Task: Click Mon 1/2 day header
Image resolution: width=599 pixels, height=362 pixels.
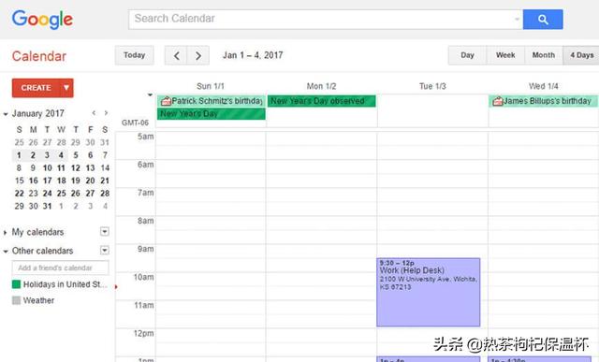Action: coord(321,86)
